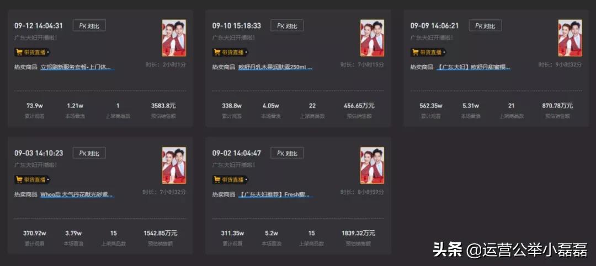Click PK对比 button on 09-10 15:18:33 card
596x266 pixels.
[287, 25]
